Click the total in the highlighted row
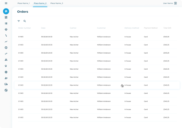The image size is (182, 128). click(x=166, y=85)
